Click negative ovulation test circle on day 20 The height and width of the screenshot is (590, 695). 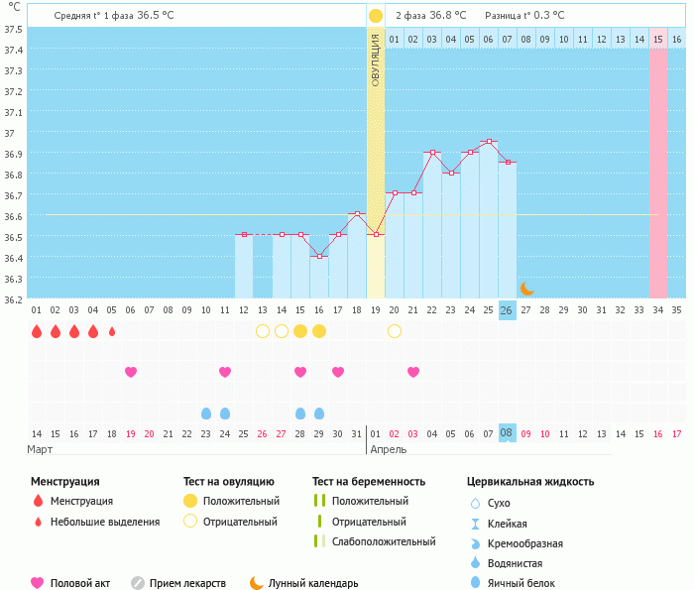click(x=395, y=331)
